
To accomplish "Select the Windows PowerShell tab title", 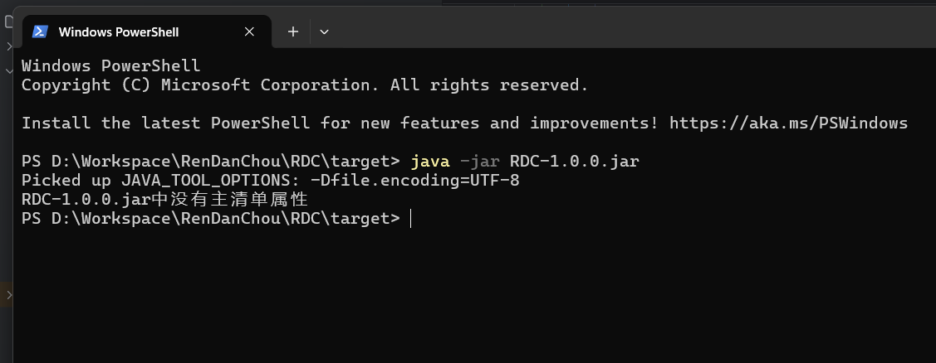I will tap(118, 32).
